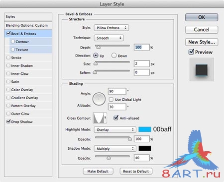Open the Style dropdown showing Pillow Emboss

coord(112,28)
